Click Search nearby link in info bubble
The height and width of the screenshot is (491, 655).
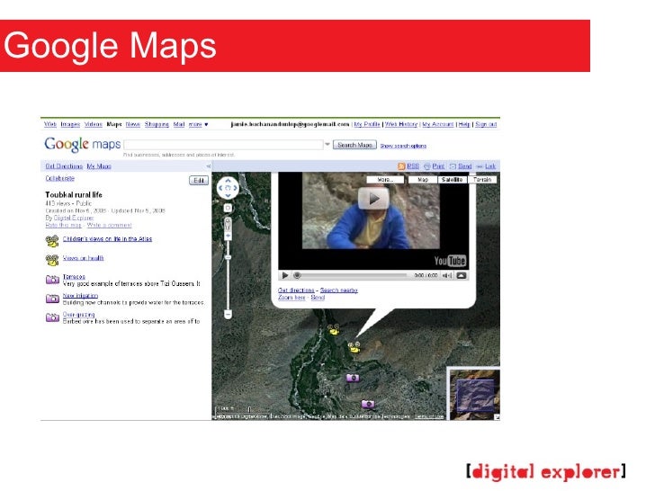(339, 290)
